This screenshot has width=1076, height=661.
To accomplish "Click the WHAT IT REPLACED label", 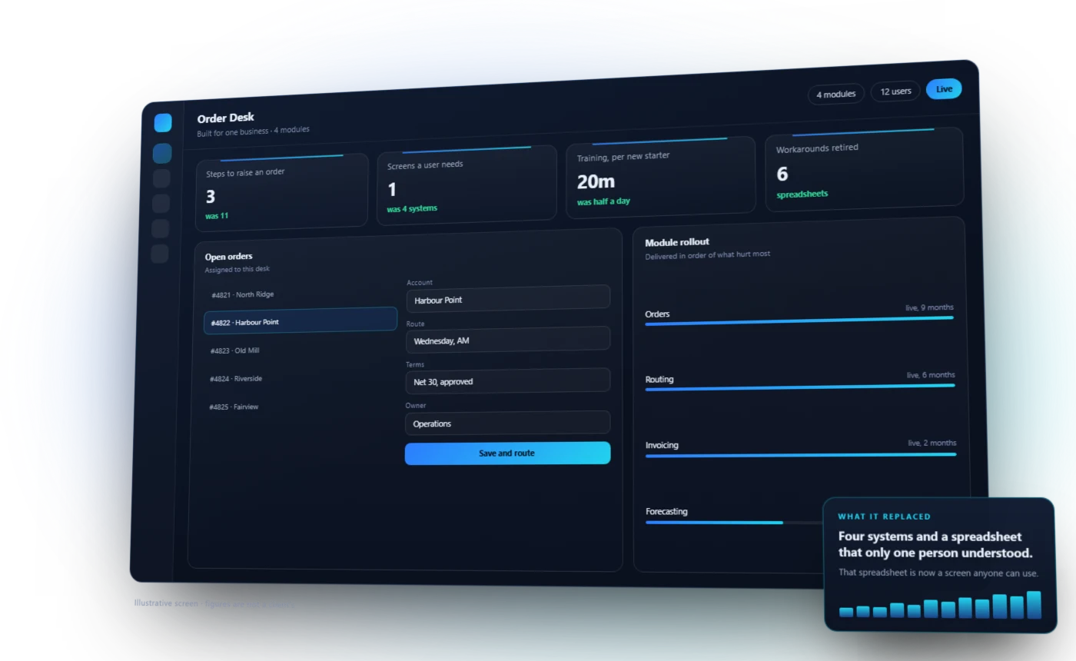I will 884,517.
